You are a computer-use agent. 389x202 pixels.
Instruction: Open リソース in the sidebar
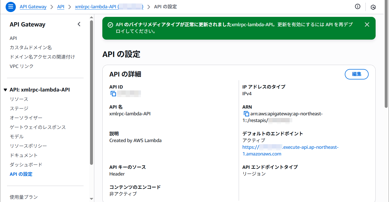tap(19, 99)
